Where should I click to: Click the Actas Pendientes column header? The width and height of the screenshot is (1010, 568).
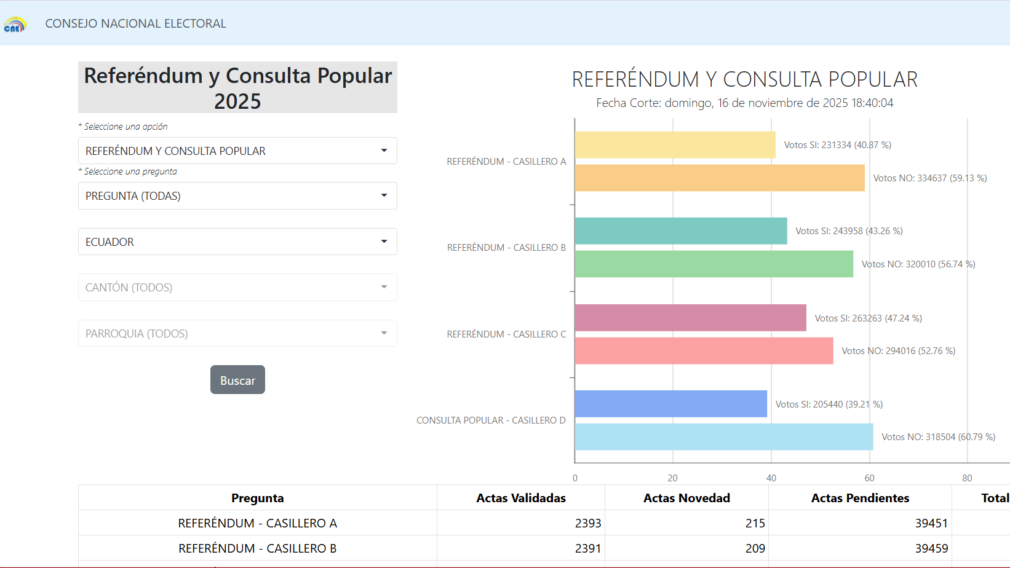(859, 498)
